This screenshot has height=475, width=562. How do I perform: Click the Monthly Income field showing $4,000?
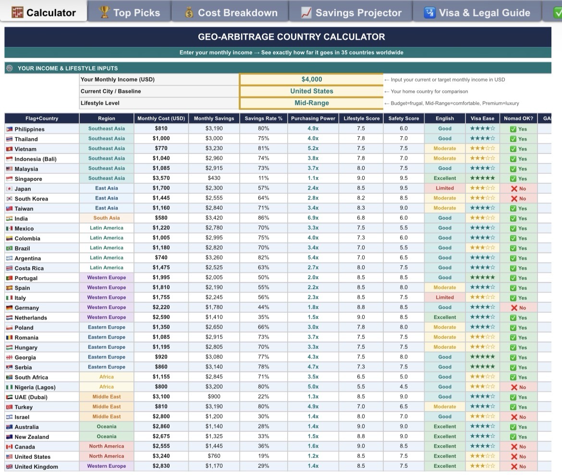tap(312, 79)
